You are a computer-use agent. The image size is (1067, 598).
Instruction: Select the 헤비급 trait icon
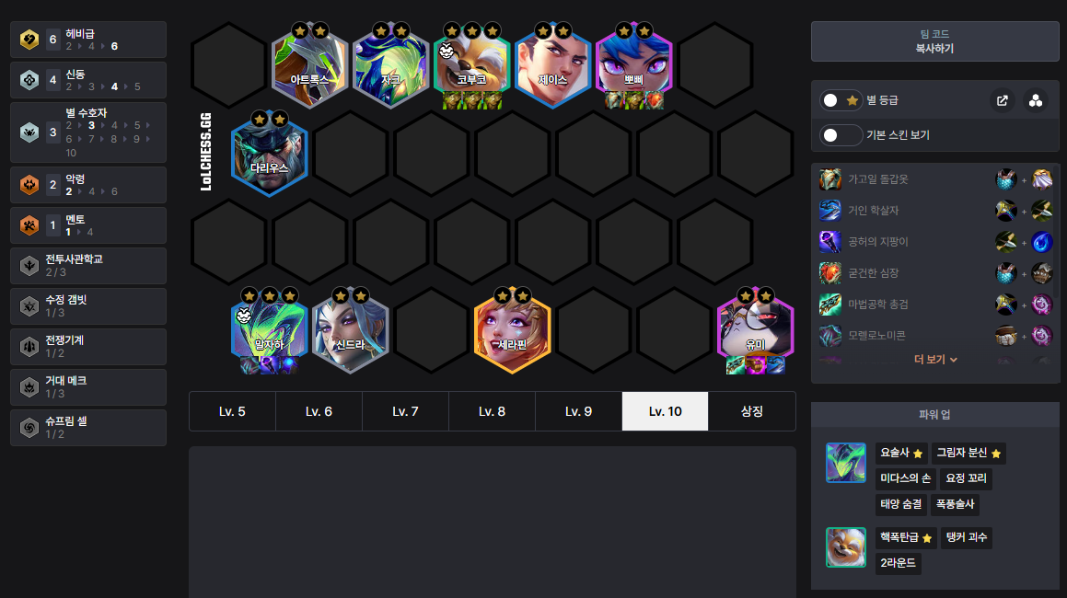pyautogui.click(x=29, y=40)
